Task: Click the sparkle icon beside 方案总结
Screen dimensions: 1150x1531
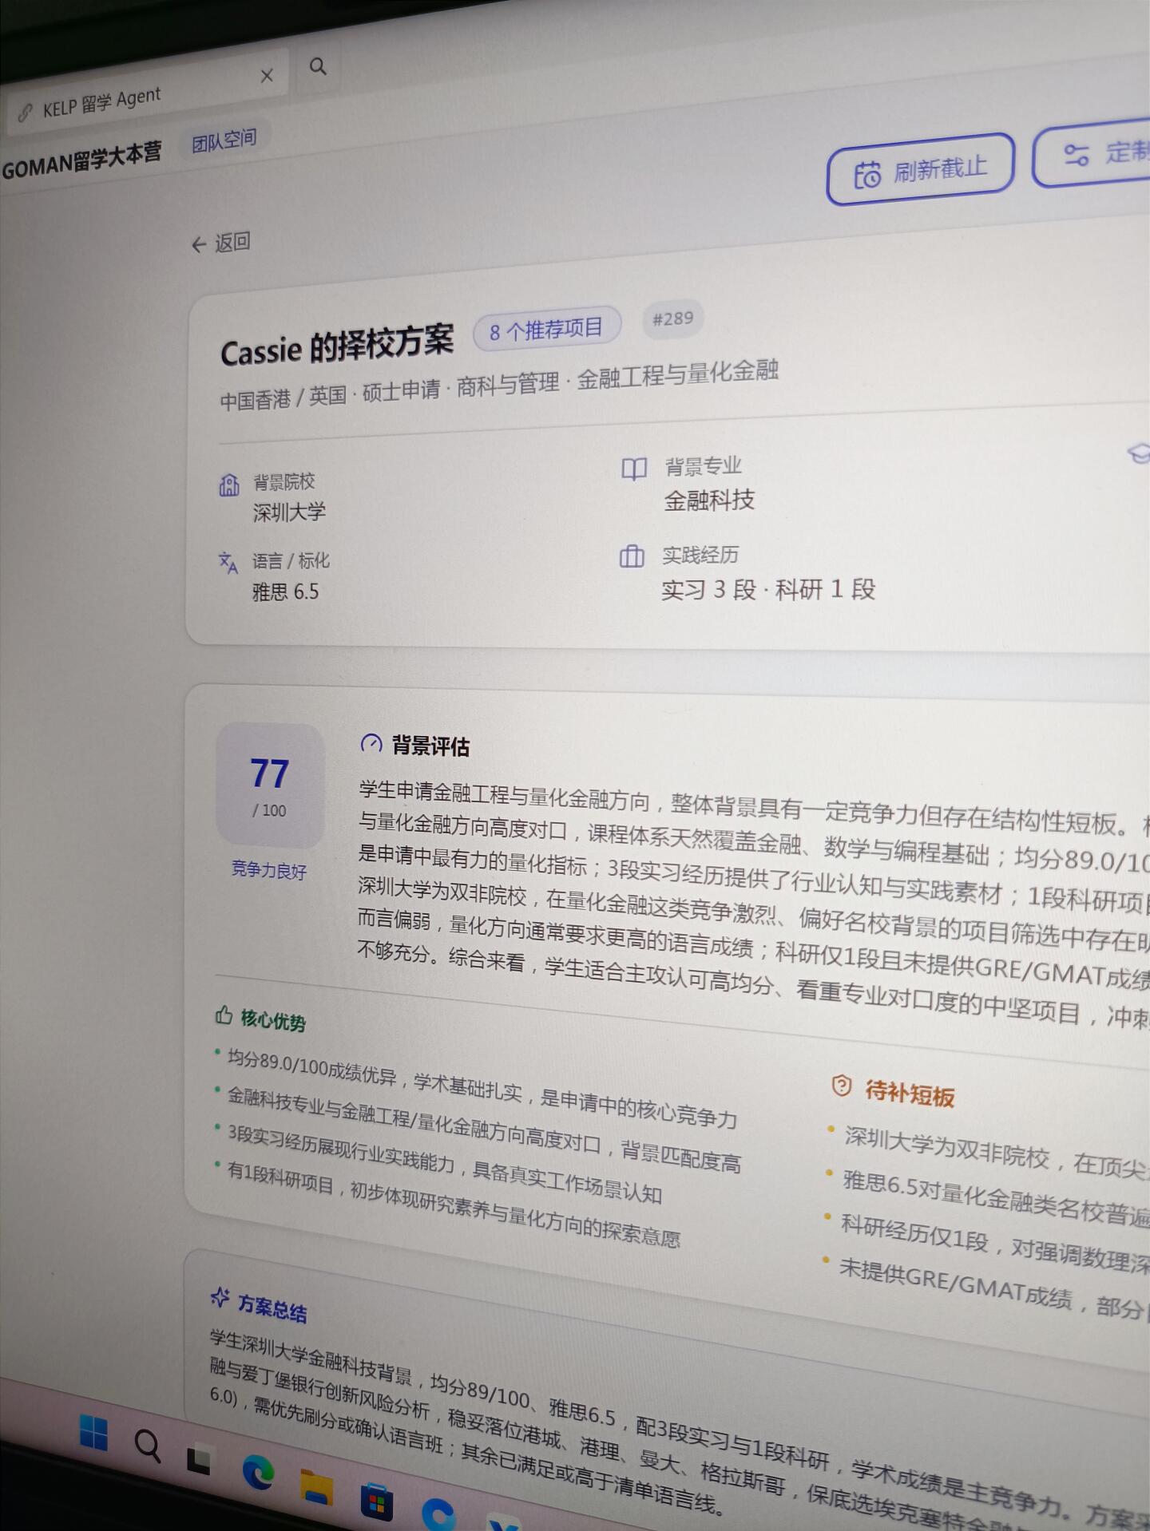Action: point(220,1297)
